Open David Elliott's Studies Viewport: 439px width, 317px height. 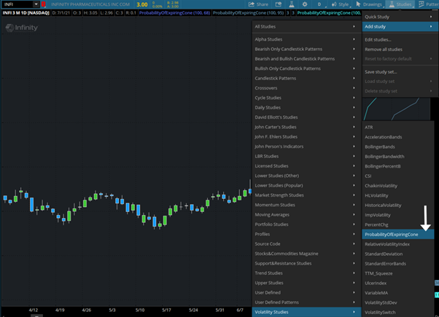pos(305,117)
